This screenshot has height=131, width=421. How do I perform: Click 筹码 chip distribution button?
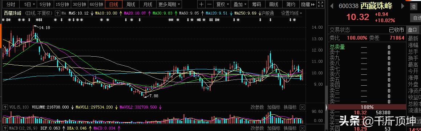[x=256, y=4]
